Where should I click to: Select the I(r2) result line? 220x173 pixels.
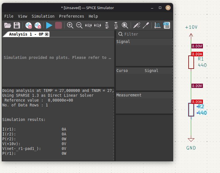(34, 134)
